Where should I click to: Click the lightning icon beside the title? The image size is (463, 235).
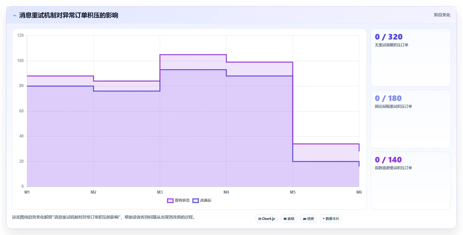(15, 15)
